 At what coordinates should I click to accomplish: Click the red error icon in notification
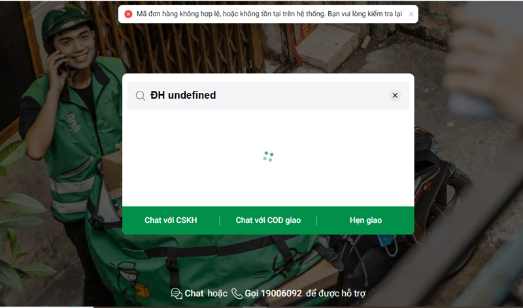click(128, 14)
